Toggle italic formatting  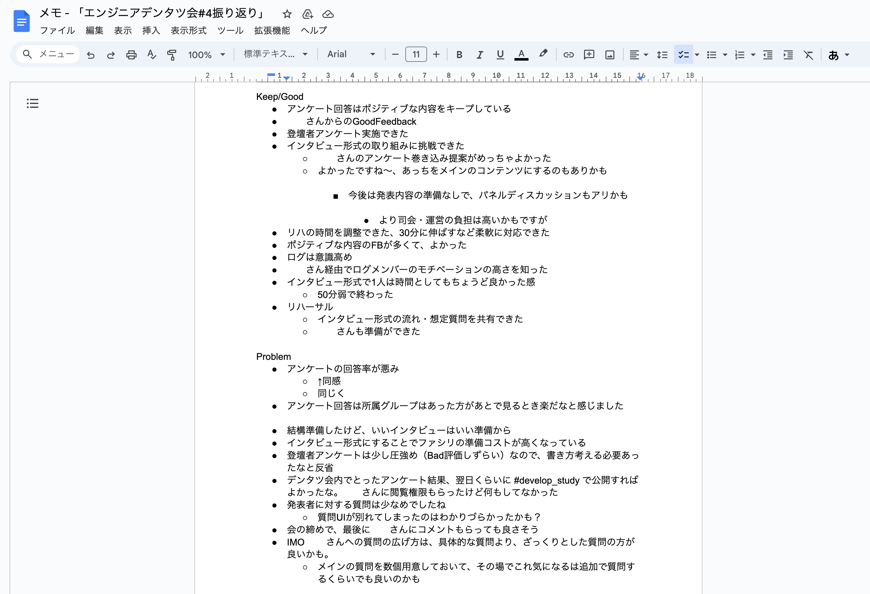point(480,54)
